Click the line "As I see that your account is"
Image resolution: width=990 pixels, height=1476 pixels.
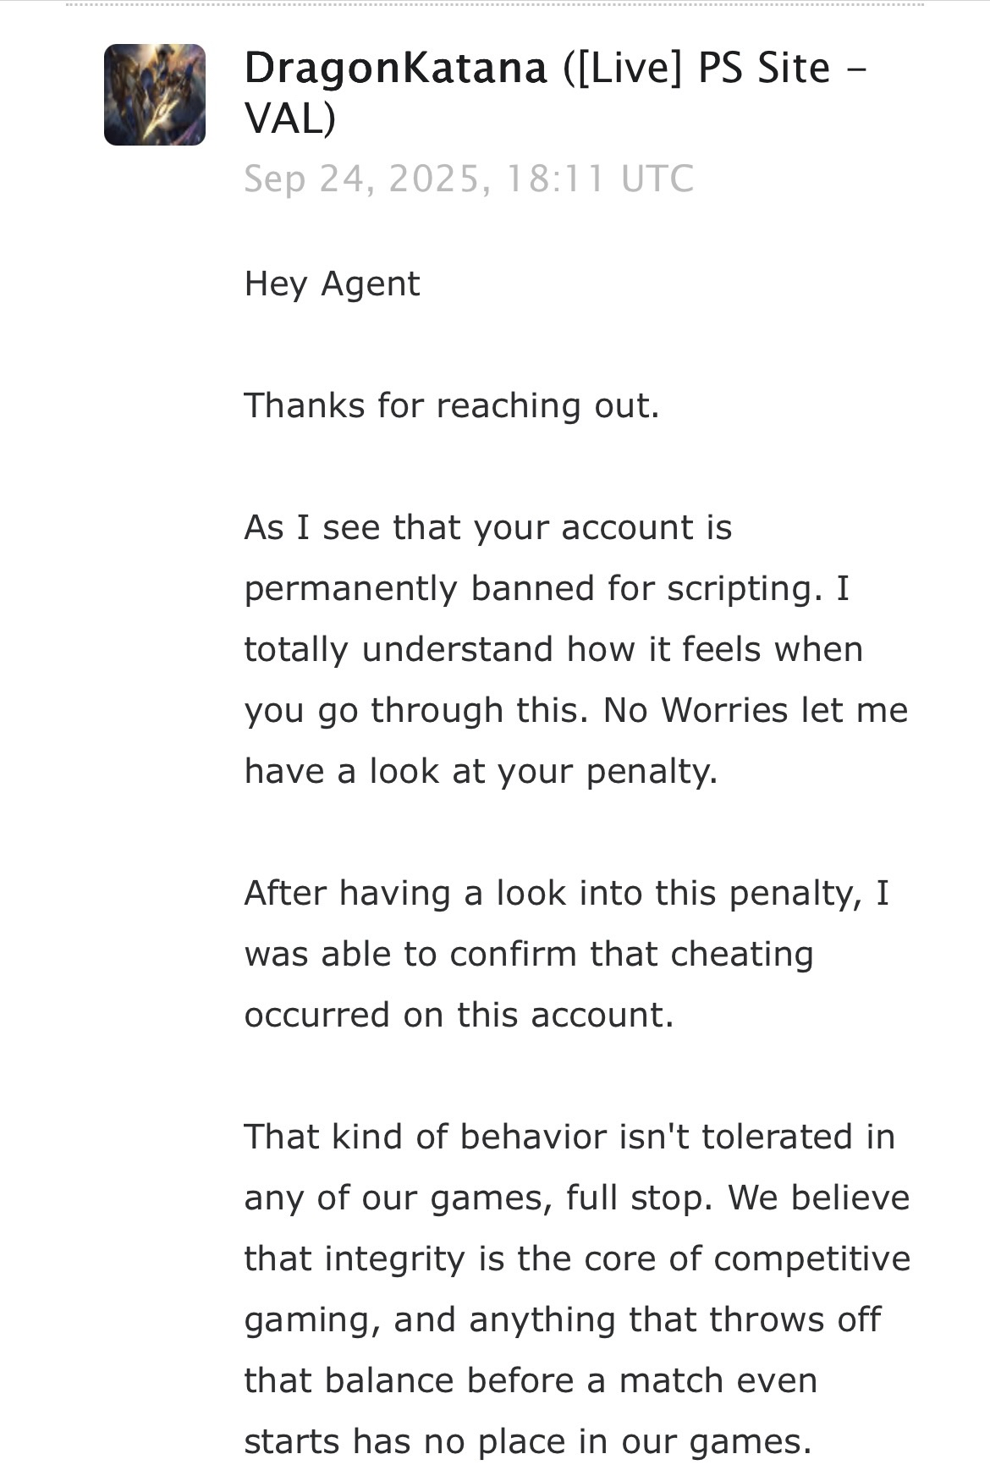click(x=488, y=527)
